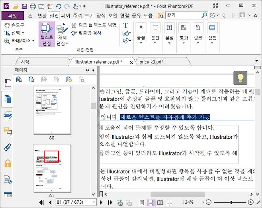Click the 찾기 search field
Screen dimensions: 262x208
tap(183, 16)
